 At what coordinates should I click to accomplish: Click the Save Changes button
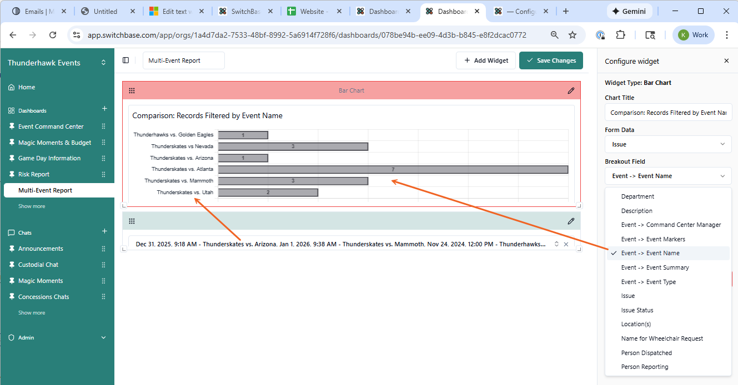coord(551,60)
